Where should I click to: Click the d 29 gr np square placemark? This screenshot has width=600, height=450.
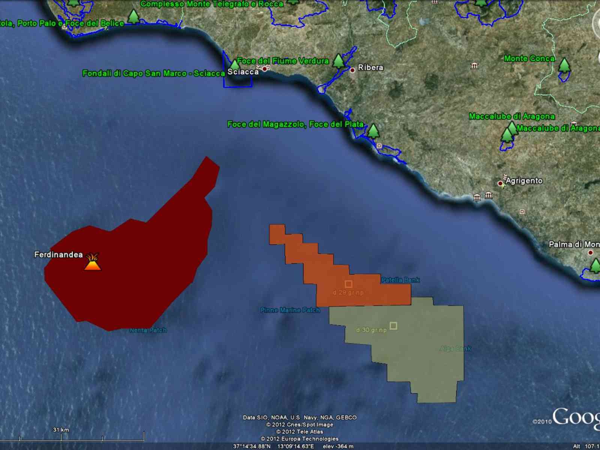(348, 284)
